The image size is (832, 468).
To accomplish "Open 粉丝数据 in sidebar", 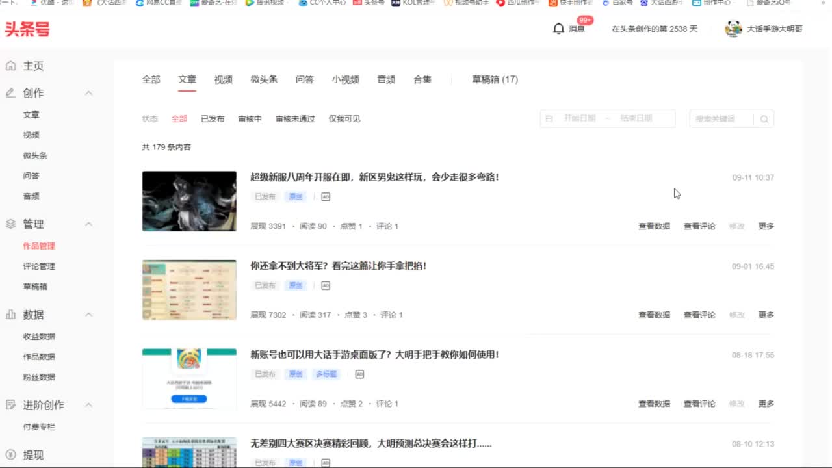I will click(x=39, y=377).
